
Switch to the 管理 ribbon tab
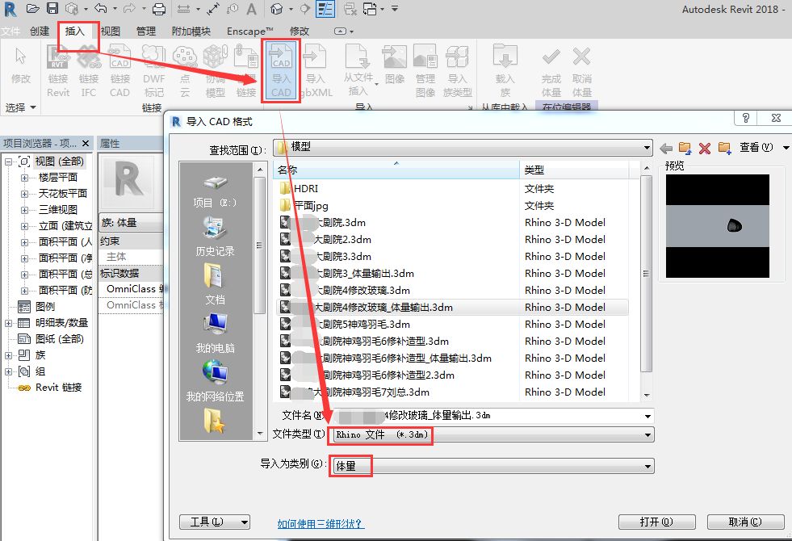[146, 31]
